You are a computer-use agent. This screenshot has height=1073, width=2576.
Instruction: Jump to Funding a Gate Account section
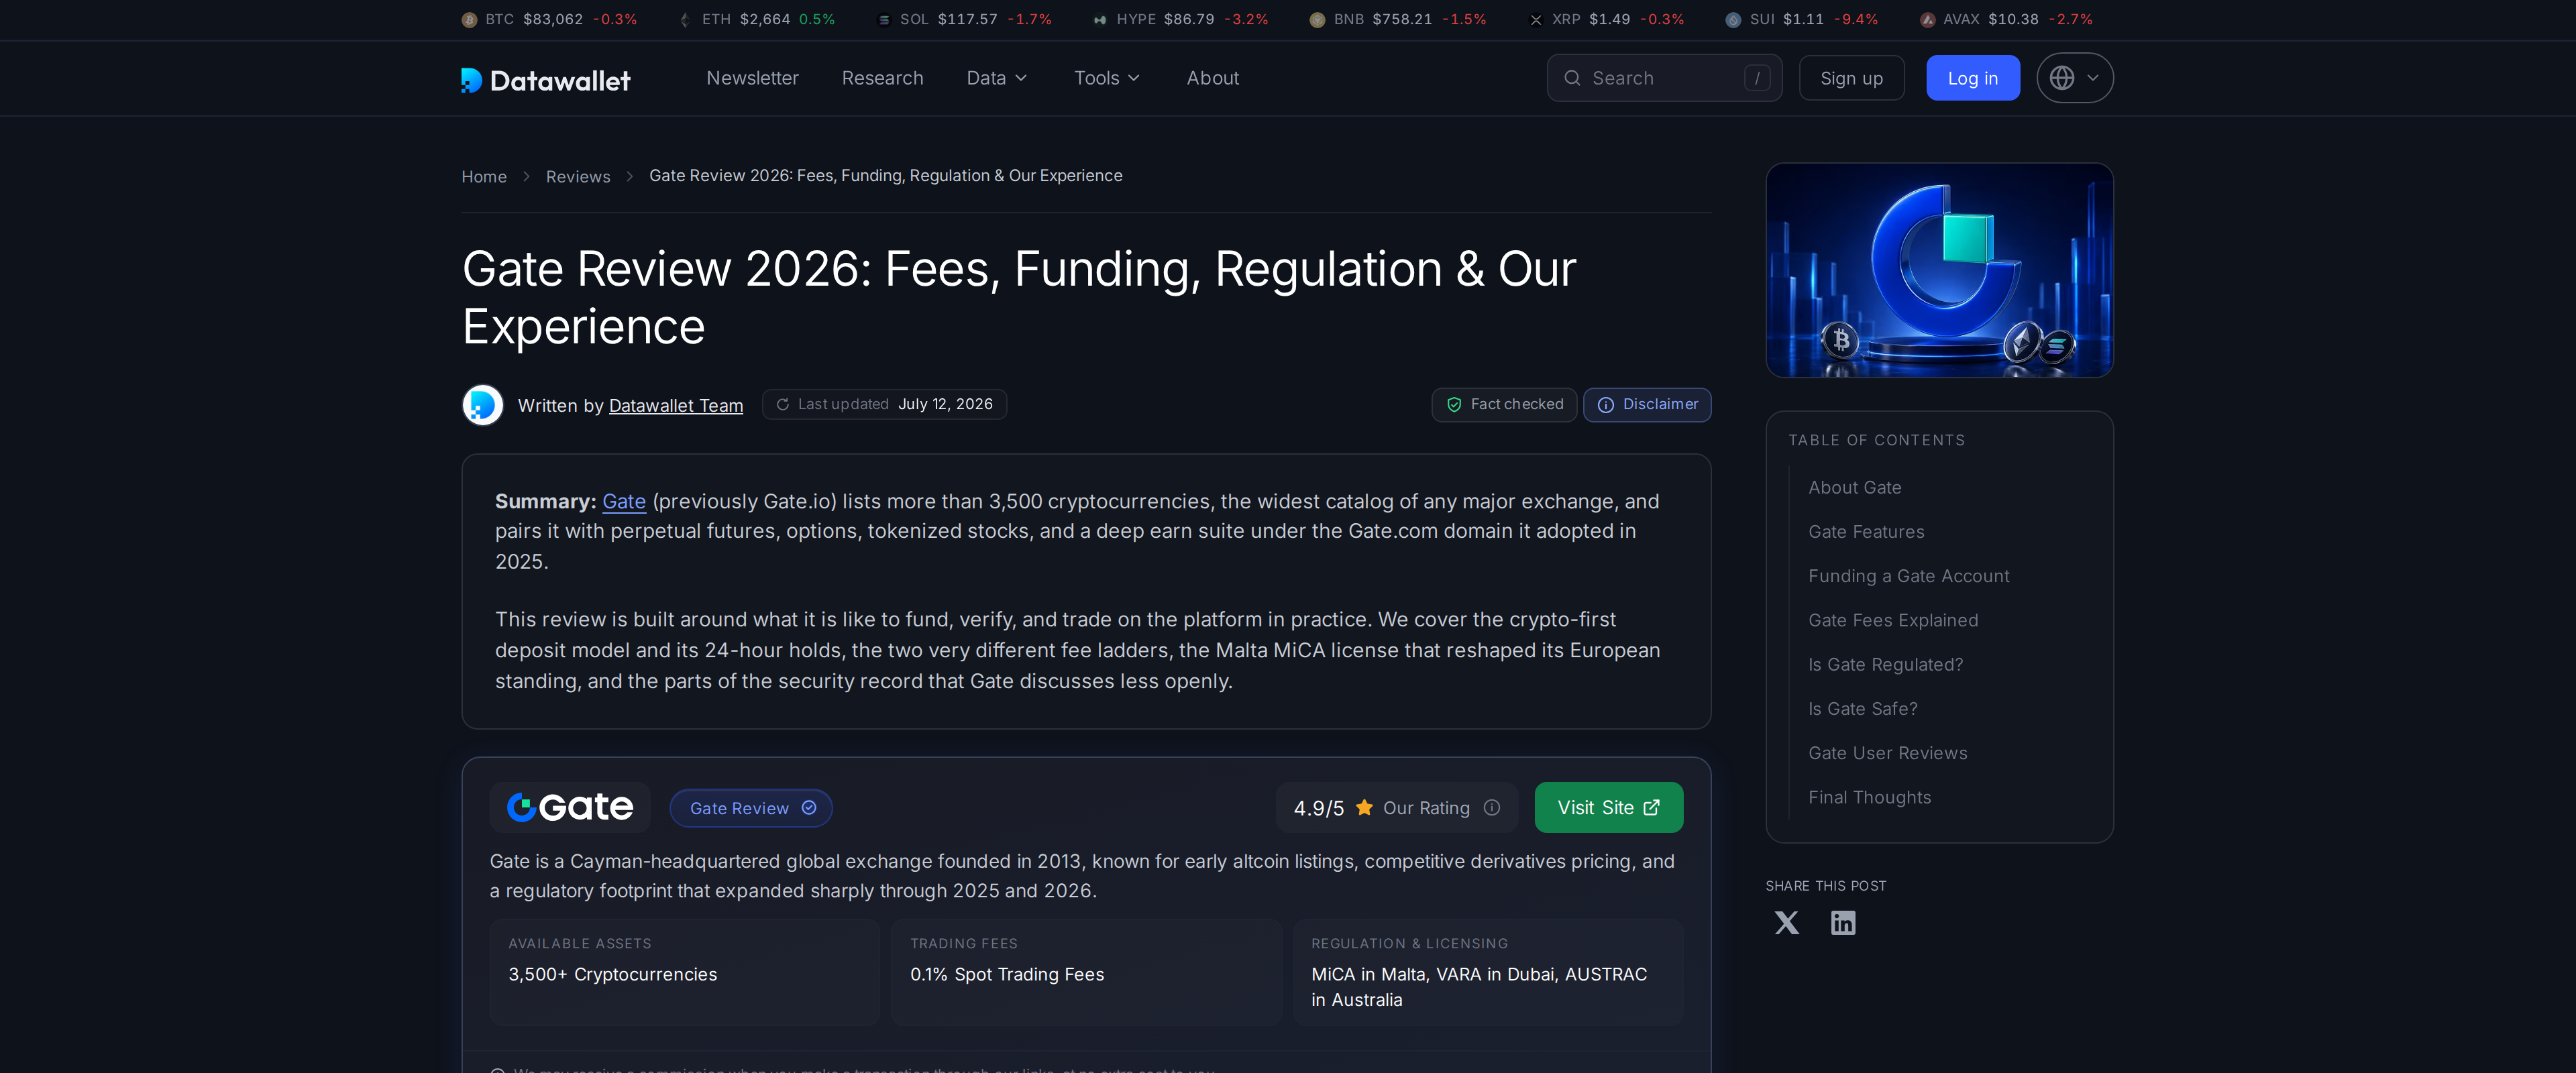point(1908,576)
